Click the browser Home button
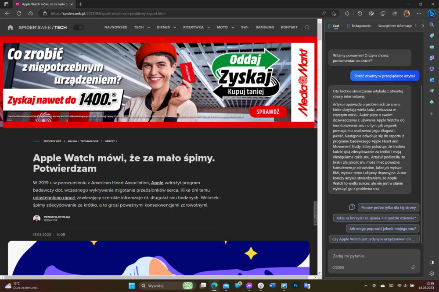The height and width of the screenshot is (292, 439). click(31, 14)
